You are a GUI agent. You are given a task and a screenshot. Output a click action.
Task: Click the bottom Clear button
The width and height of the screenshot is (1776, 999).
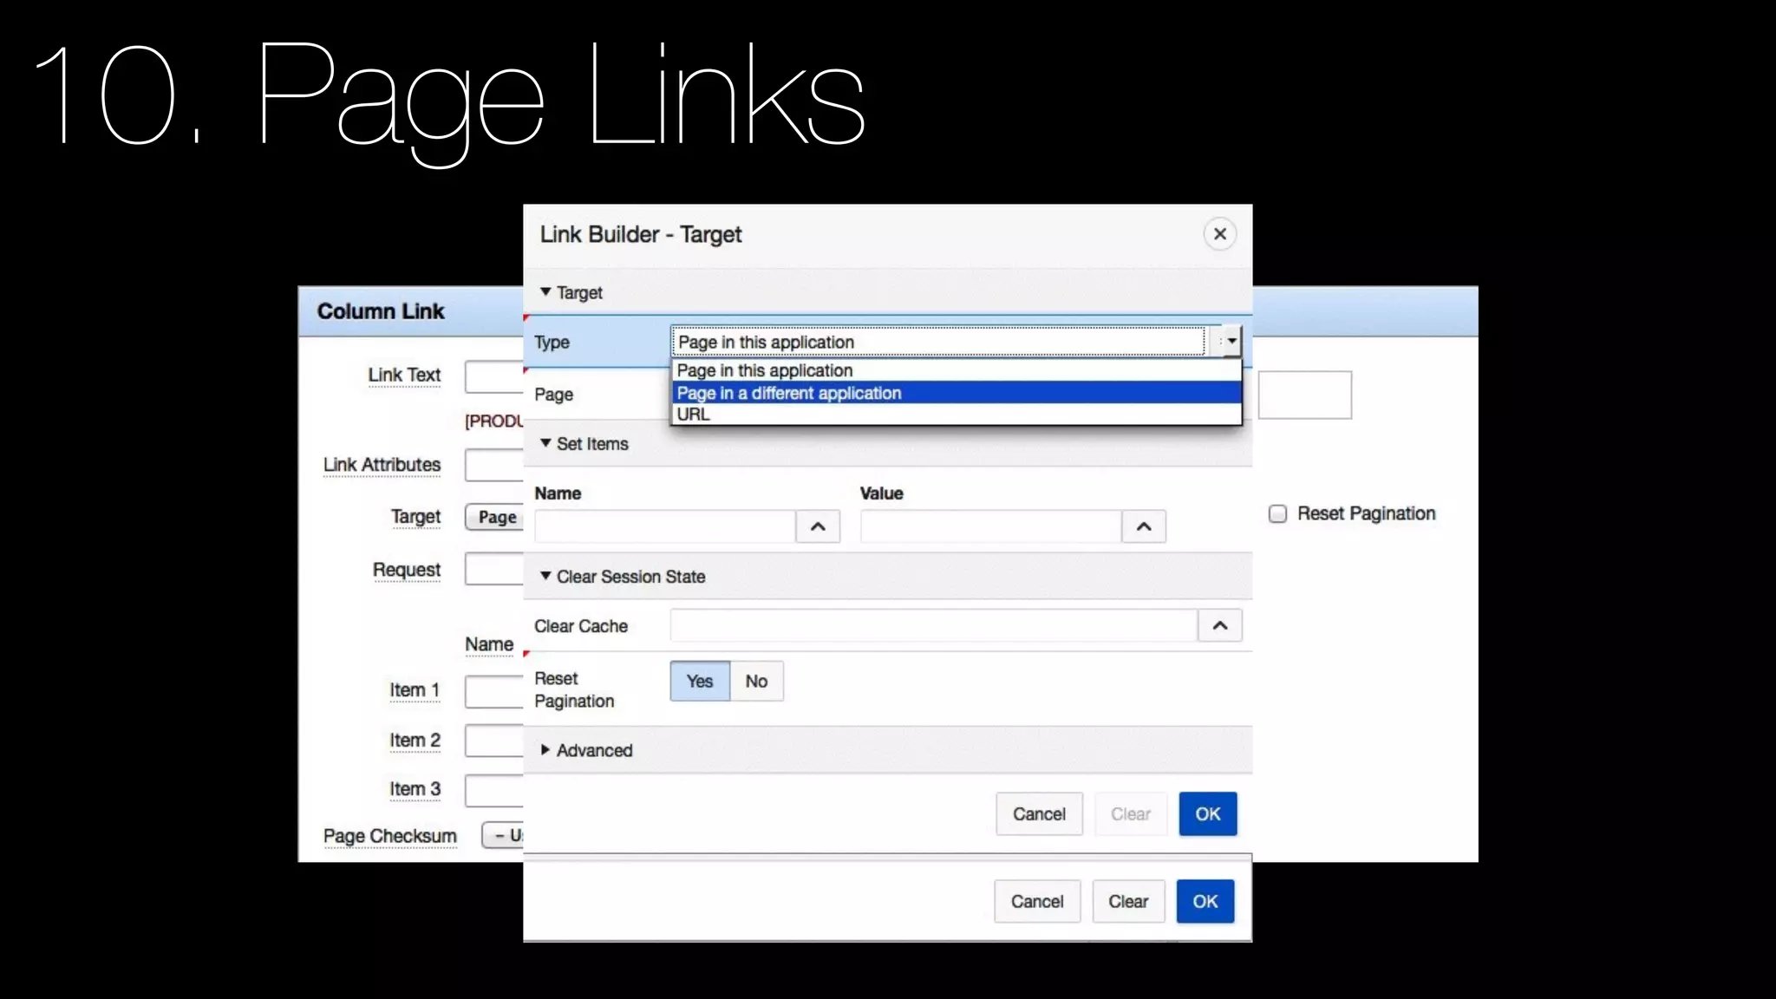1128,901
